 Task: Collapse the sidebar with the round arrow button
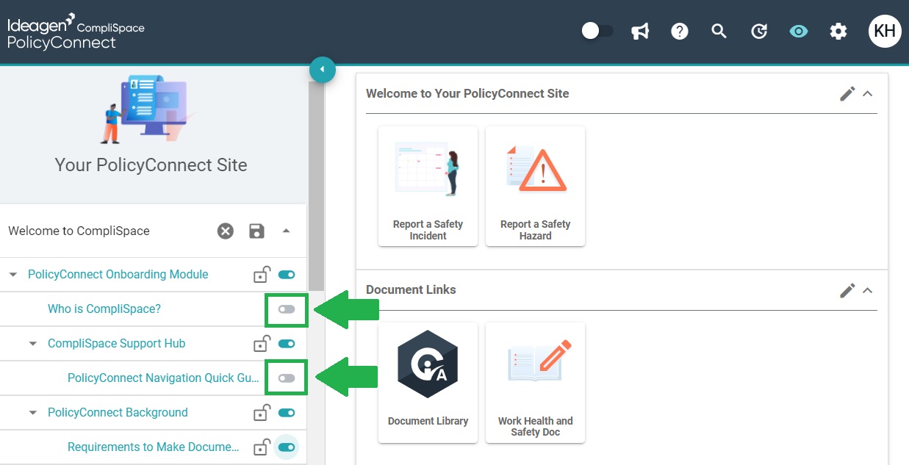pyautogui.click(x=323, y=70)
